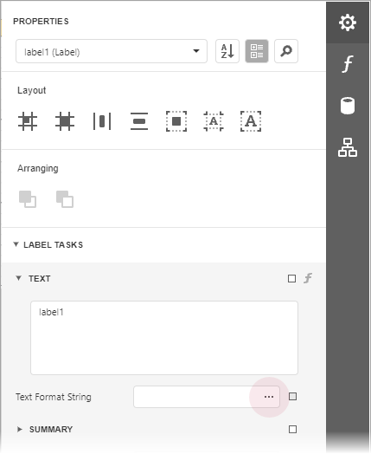
Task: Click the Size to Grid layout icon
Action: click(65, 121)
